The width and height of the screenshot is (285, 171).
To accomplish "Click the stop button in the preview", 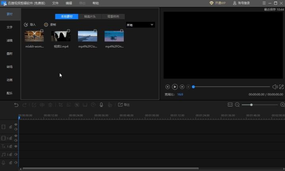I will (x=188, y=87).
